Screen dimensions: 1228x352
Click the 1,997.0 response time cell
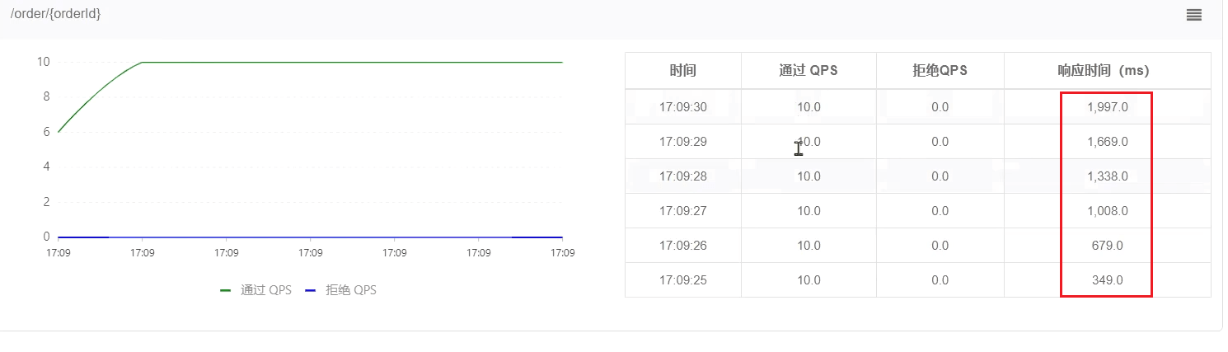click(x=1107, y=107)
